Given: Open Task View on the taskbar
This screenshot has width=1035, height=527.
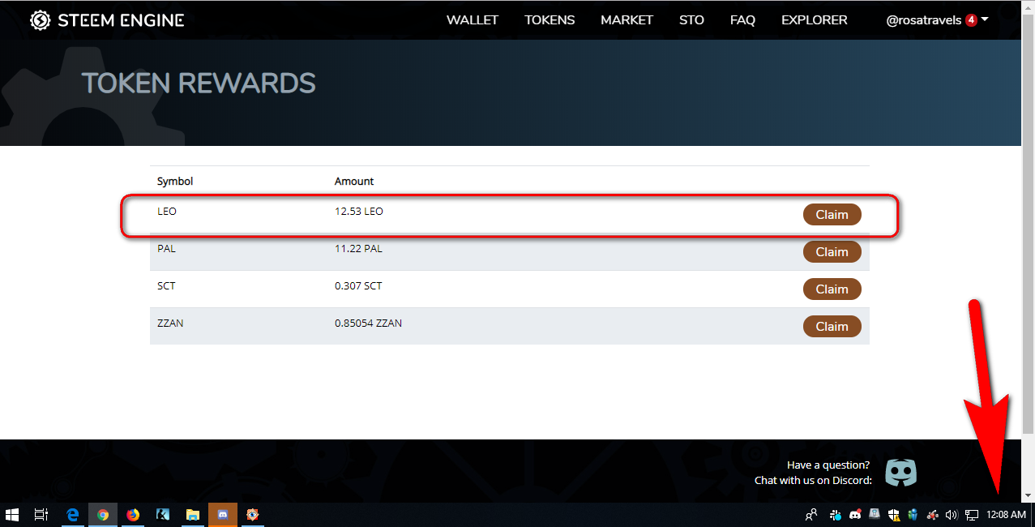Looking at the screenshot, I should pos(41,515).
